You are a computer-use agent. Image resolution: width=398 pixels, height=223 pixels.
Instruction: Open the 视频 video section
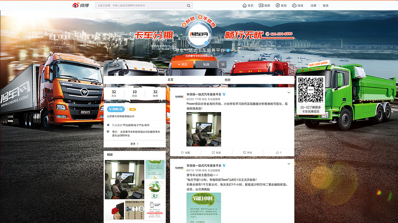(264, 6)
